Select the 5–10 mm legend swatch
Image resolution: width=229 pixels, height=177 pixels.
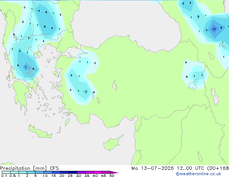tap(39, 172)
